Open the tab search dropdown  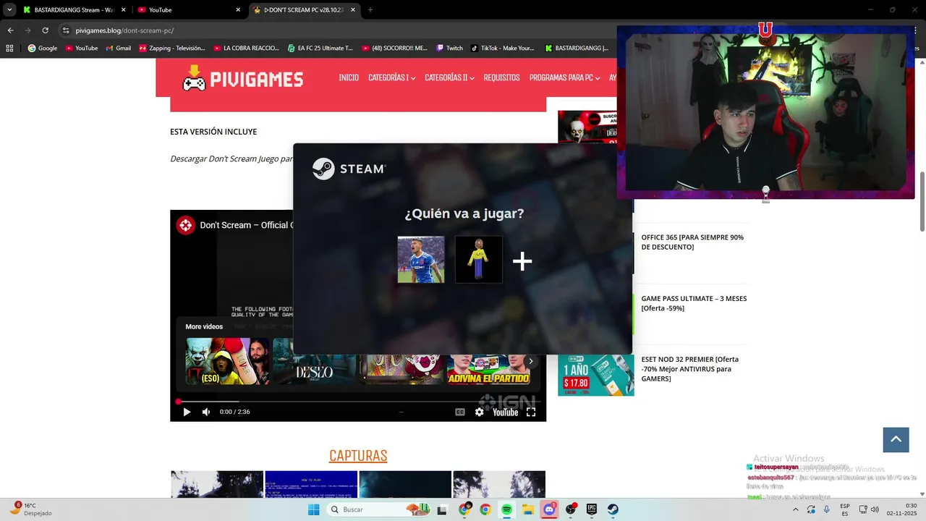(x=9, y=10)
